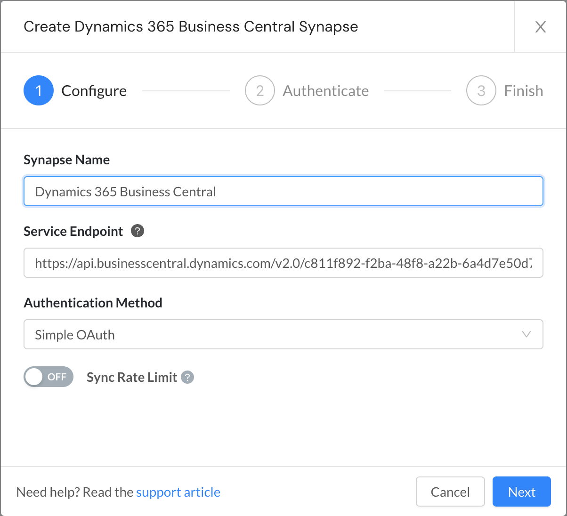567x516 pixels.
Task: Go to the Configure step label
Action: point(94,91)
